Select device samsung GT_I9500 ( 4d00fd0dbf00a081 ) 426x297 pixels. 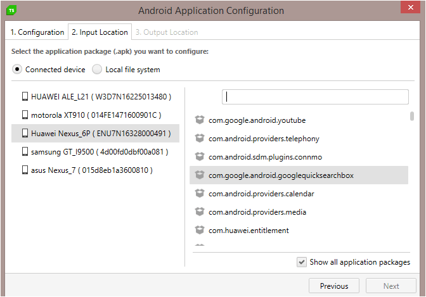[95, 152]
